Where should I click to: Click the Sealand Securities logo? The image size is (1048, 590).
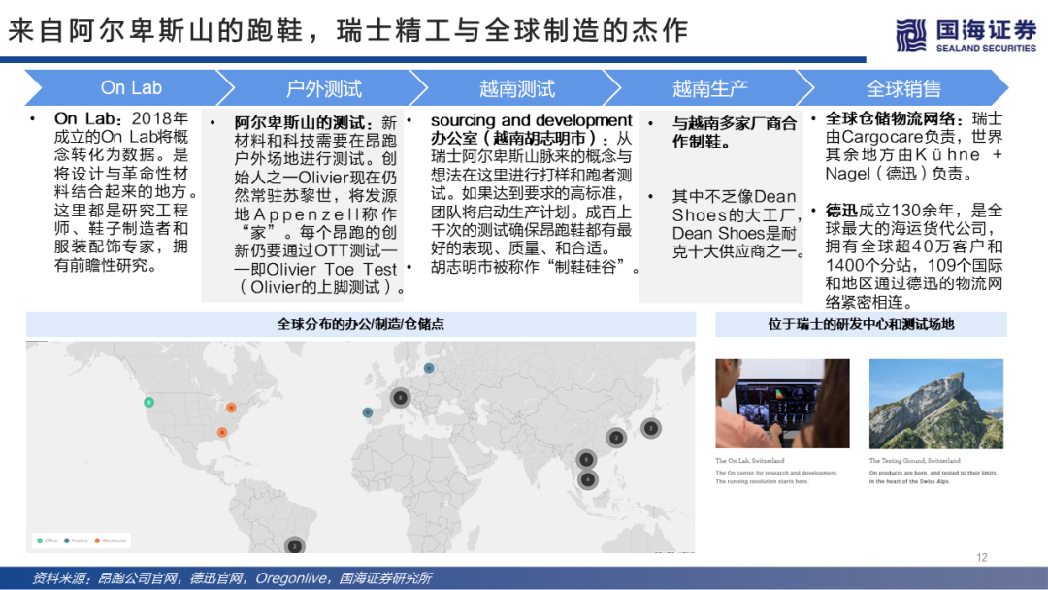click(x=966, y=35)
